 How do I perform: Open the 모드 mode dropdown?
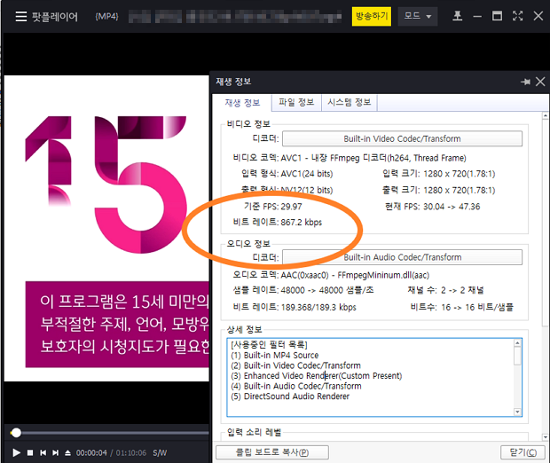418,16
